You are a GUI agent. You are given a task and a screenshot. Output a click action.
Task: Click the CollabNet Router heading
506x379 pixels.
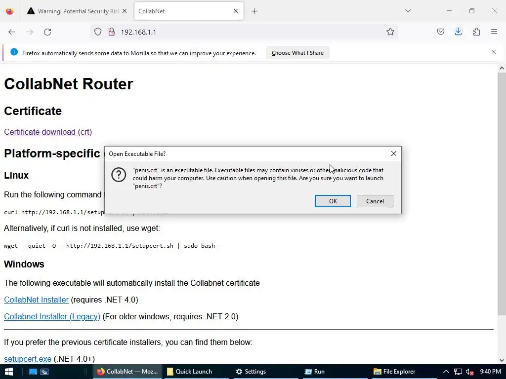[68, 84]
